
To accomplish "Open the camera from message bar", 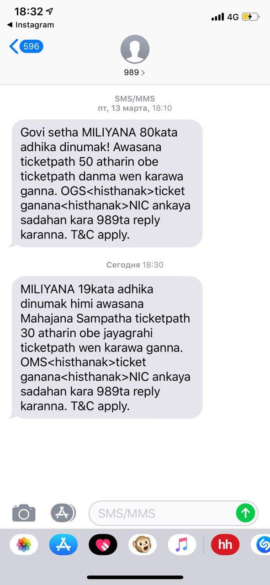I will click(24, 513).
